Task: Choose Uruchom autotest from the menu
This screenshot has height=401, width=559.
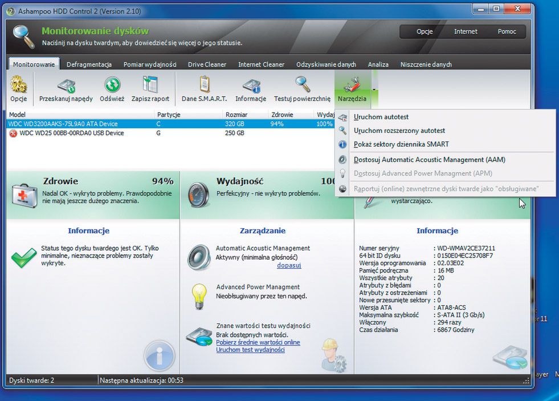Action: pyautogui.click(x=445, y=117)
